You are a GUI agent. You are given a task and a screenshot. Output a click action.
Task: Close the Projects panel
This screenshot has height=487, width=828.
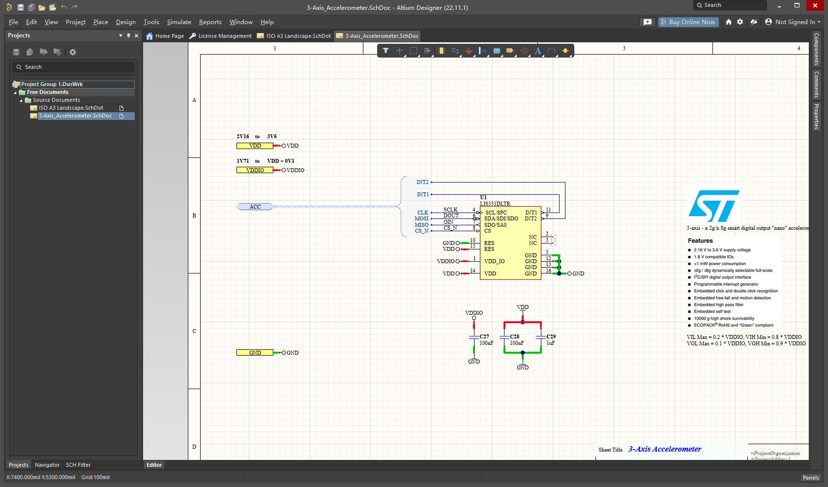point(137,35)
